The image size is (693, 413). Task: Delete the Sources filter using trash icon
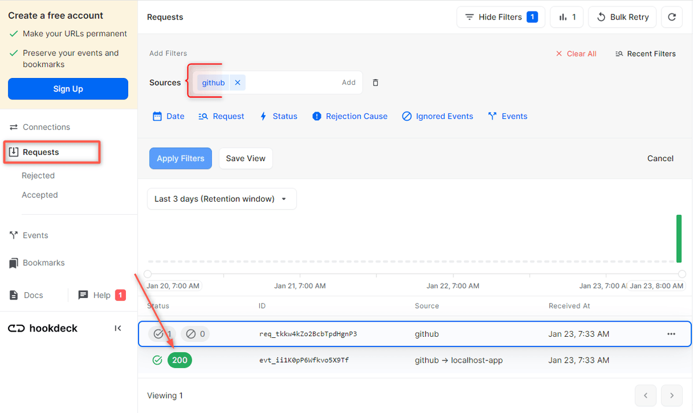(375, 83)
